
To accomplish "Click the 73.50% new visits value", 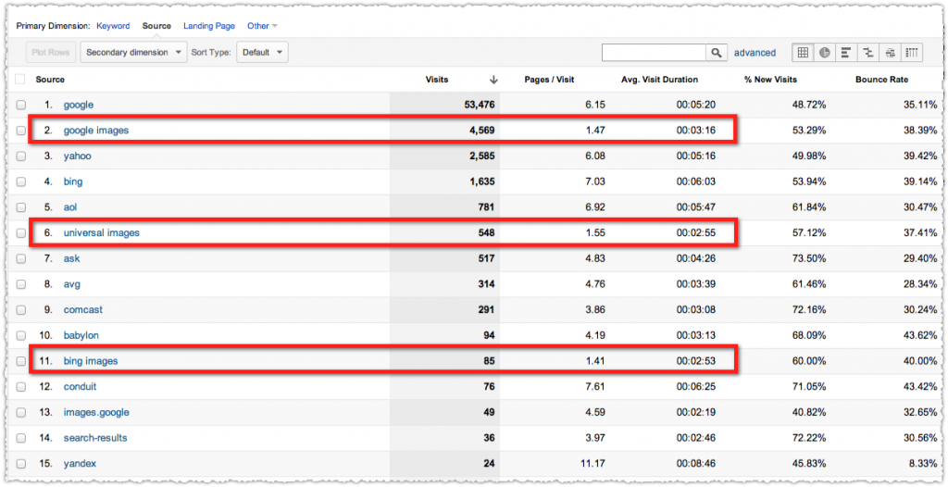I will coord(809,258).
